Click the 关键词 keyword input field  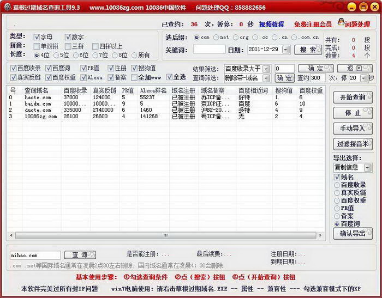coord(209,49)
